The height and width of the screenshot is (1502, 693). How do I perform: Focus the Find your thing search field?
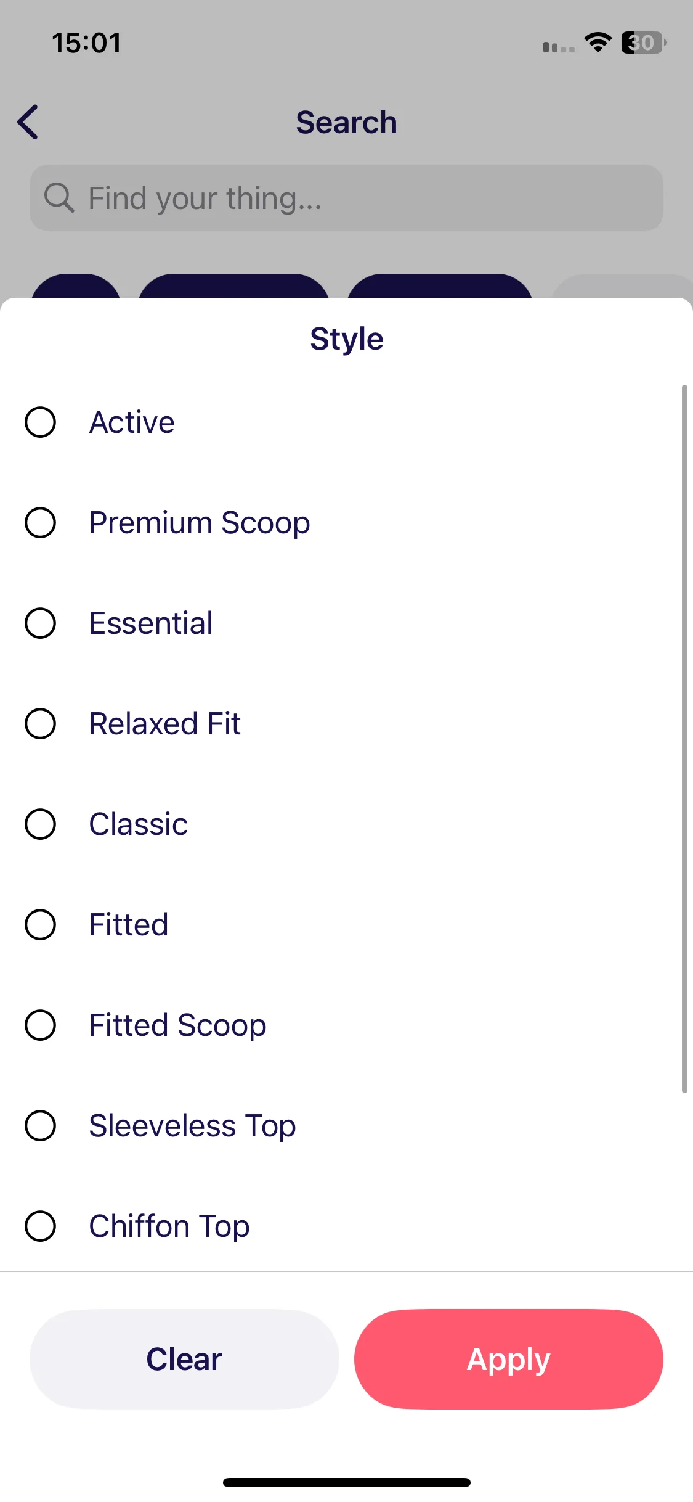346,198
